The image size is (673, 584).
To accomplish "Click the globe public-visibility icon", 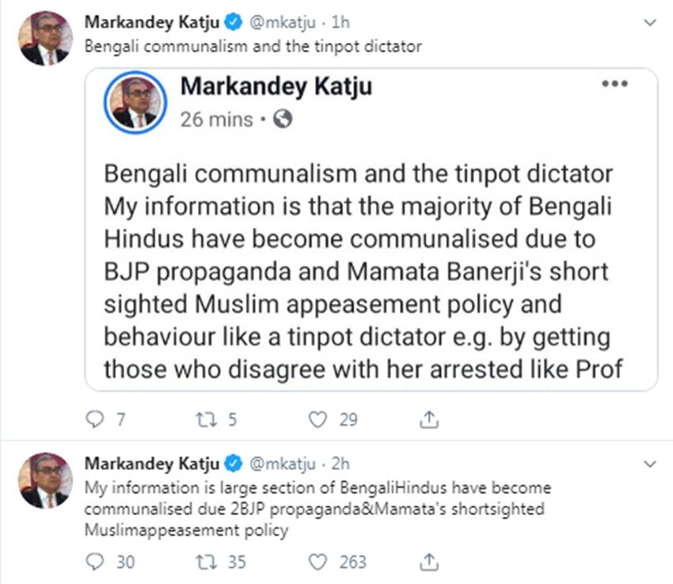I will (x=282, y=119).
